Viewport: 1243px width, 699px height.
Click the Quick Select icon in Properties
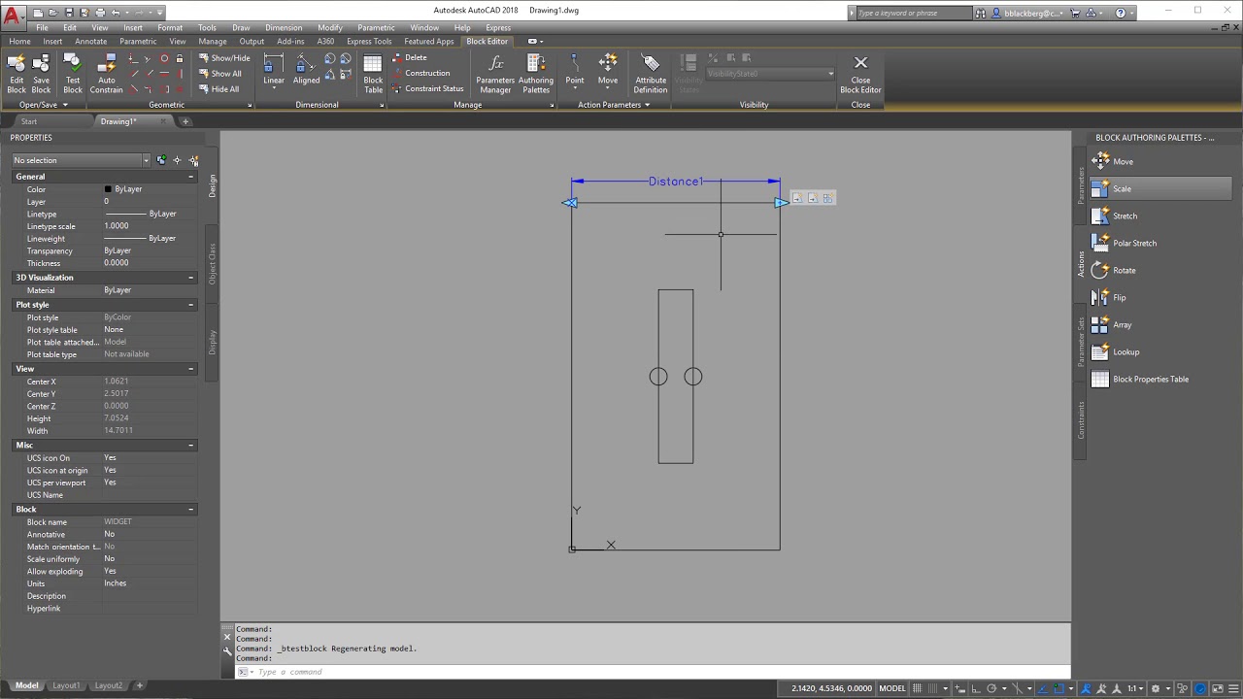[x=193, y=160]
